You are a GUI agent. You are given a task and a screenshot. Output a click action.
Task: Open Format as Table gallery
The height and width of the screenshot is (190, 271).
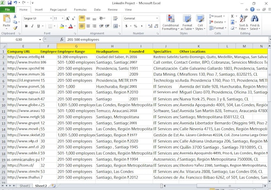[x=187, y=22]
